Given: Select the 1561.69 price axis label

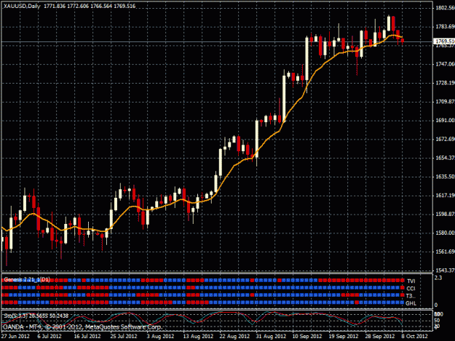Looking at the screenshot, I should point(445,252).
